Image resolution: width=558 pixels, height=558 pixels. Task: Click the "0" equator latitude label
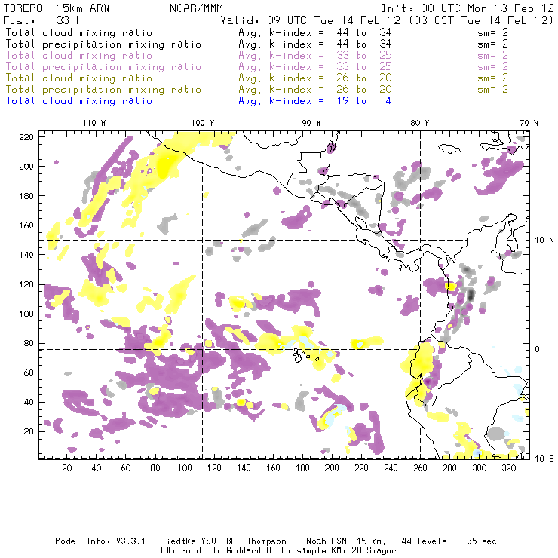(x=538, y=349)
